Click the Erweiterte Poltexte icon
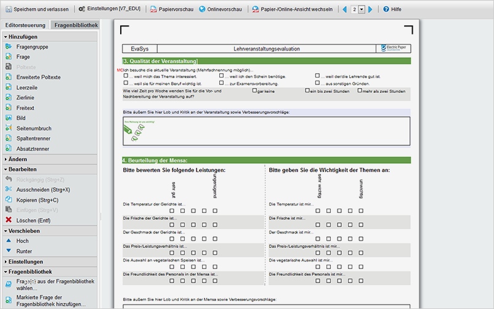The width and height of the screenshot is (494, 309). (x=9, y=77)
